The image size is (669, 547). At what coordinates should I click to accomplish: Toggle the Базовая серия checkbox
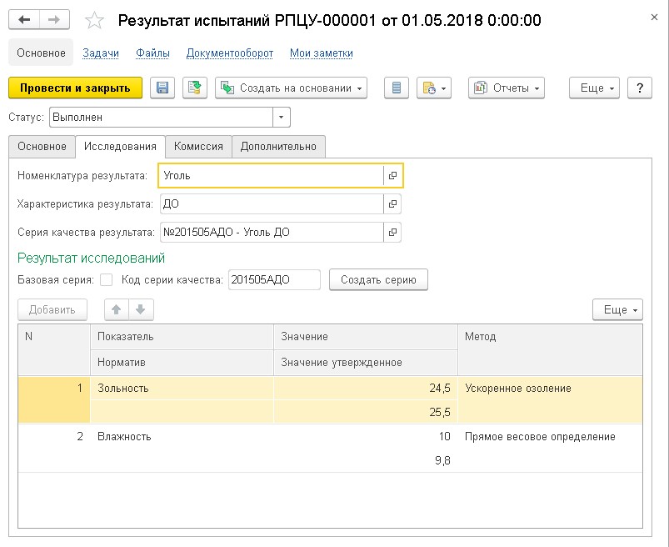tap(106, 280)
